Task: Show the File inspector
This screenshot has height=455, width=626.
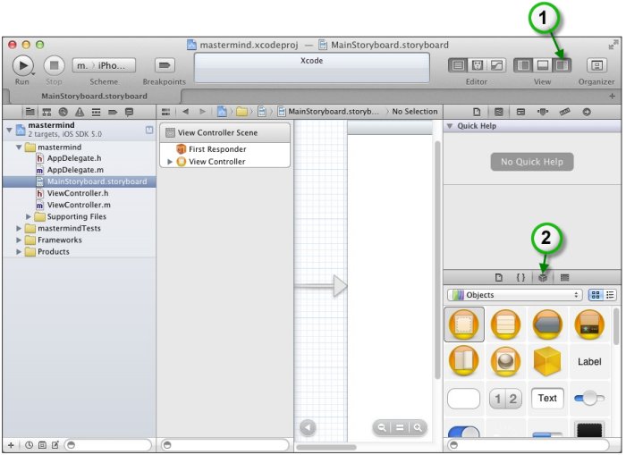Action: (x=477, y=112)
